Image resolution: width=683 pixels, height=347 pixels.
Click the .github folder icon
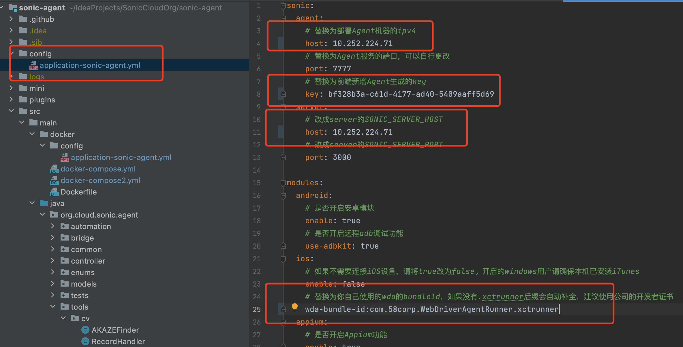23,19
